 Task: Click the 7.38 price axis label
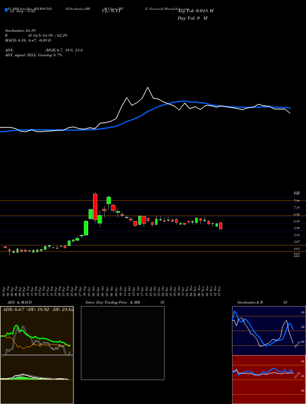point(297,208)
